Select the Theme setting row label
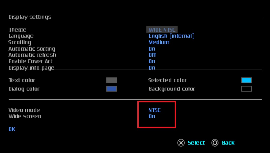This screenshot has height=153, width=270. 17,30
